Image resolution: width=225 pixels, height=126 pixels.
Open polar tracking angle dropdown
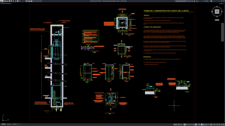tap(188, 125)
